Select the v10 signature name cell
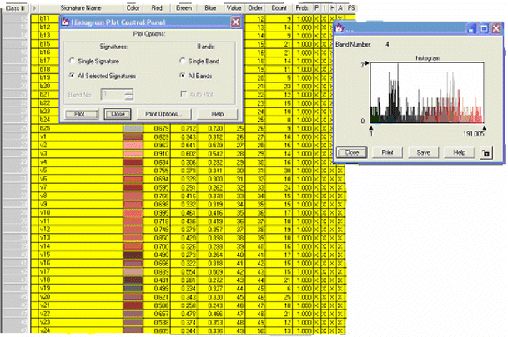 tap(79, 213)
